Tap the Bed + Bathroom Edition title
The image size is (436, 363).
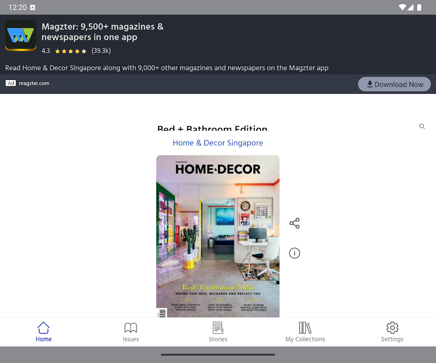[x=212, y=128]
